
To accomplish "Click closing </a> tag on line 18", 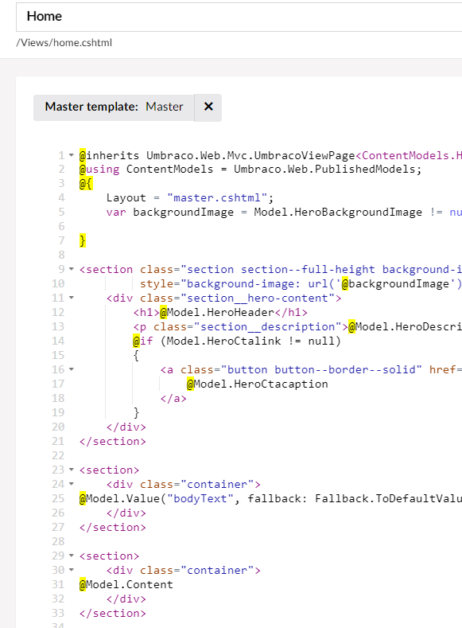I will click(x=173, y=399).
